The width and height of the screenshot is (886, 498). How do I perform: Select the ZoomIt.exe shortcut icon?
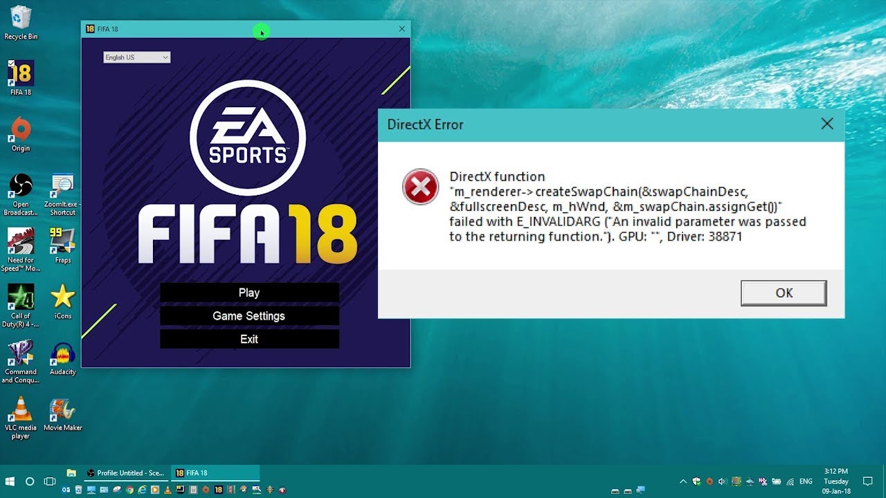click(x=62, y=194)
